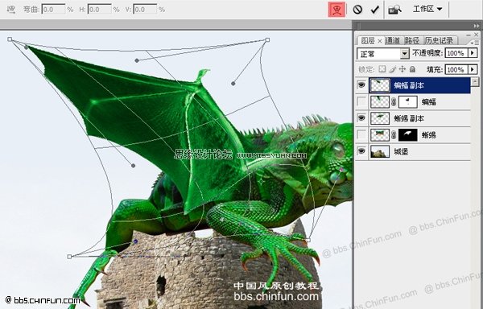
Task: Select the 蝙蝠 副本 layer thumbnail
Action: [x=379, y=85]
